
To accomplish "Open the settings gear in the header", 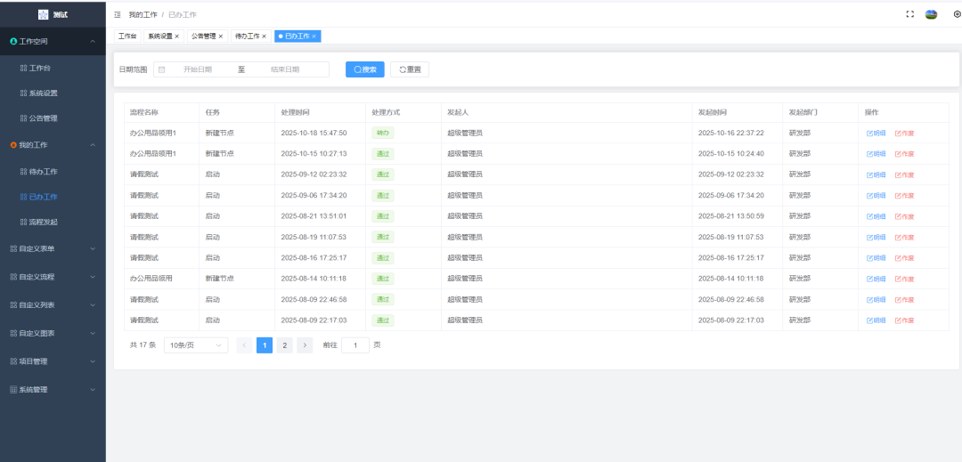I will click(957, 14).
